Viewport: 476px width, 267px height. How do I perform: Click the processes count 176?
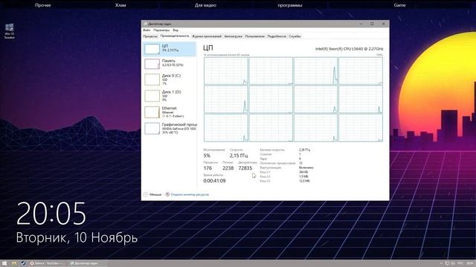(208, 168)
